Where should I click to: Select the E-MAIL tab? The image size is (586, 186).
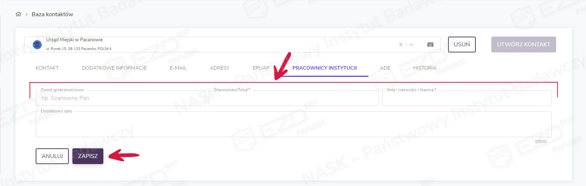point(178,68)
